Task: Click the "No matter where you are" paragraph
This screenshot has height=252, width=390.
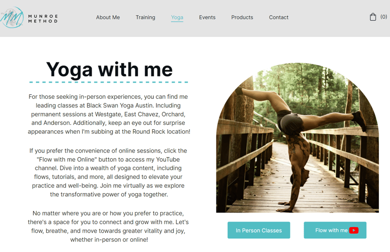Action: pyautogui.click(x=108, y=226)
